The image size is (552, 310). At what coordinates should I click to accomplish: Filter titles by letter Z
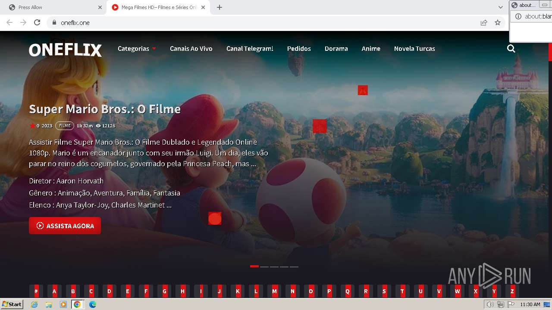coord(512,291)
